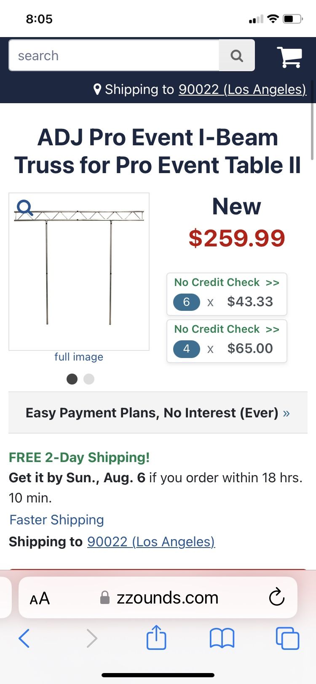Select the first image carousel dot
316x684 pixels.
click(72, 379)
